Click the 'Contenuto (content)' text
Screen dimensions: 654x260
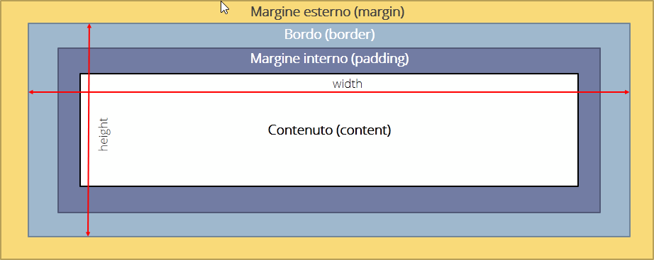330,130
